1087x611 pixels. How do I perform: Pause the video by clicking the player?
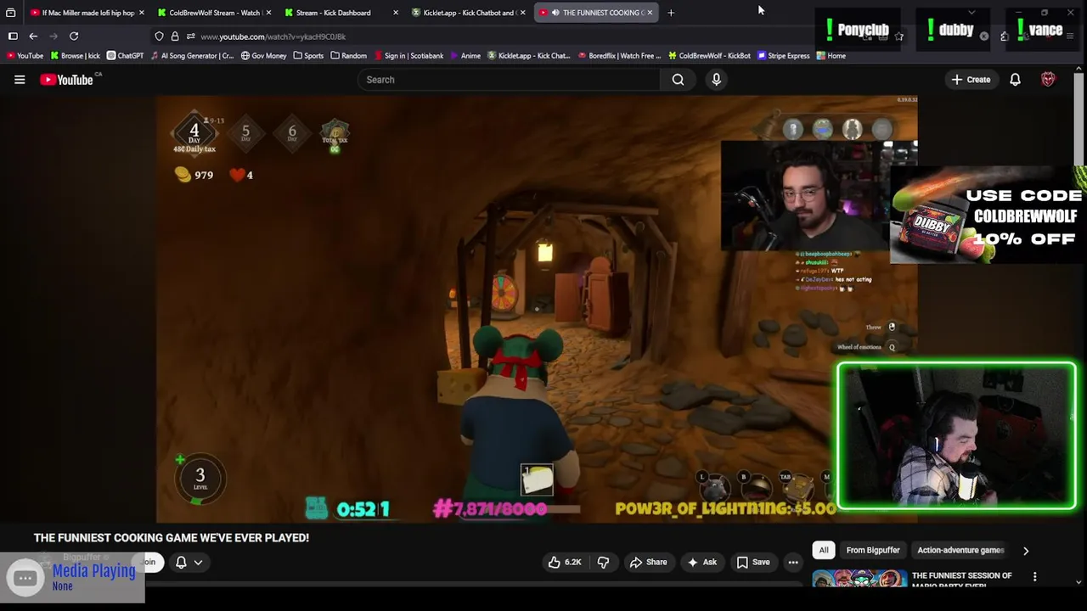point(537,310)
